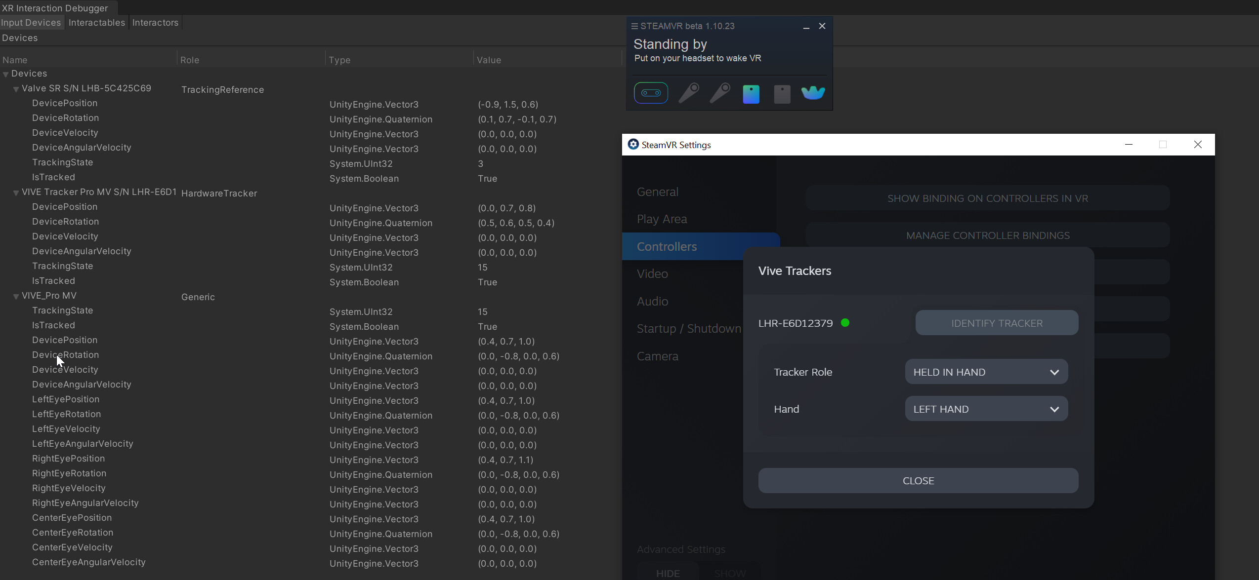Set Advanced Settings to HIDE

click(x=668, y=573)
